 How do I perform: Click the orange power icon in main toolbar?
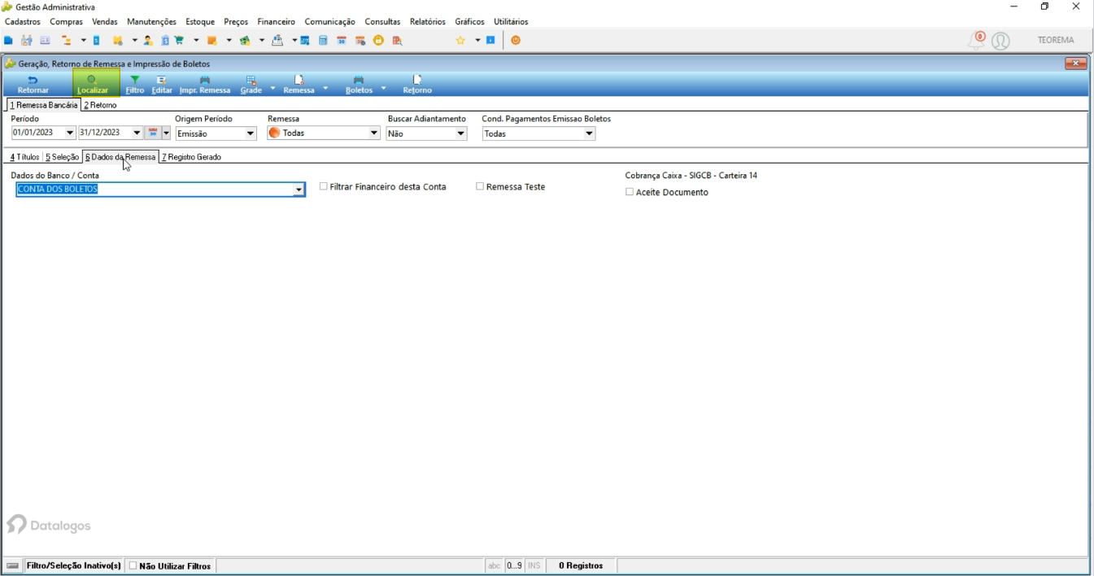516,40
